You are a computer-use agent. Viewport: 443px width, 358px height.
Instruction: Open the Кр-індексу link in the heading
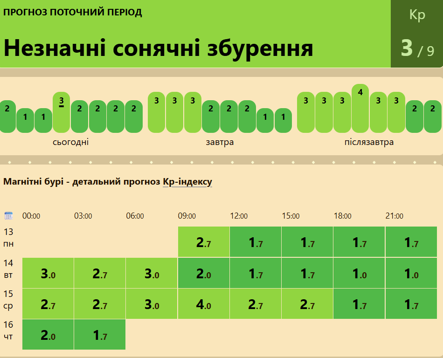187,182
